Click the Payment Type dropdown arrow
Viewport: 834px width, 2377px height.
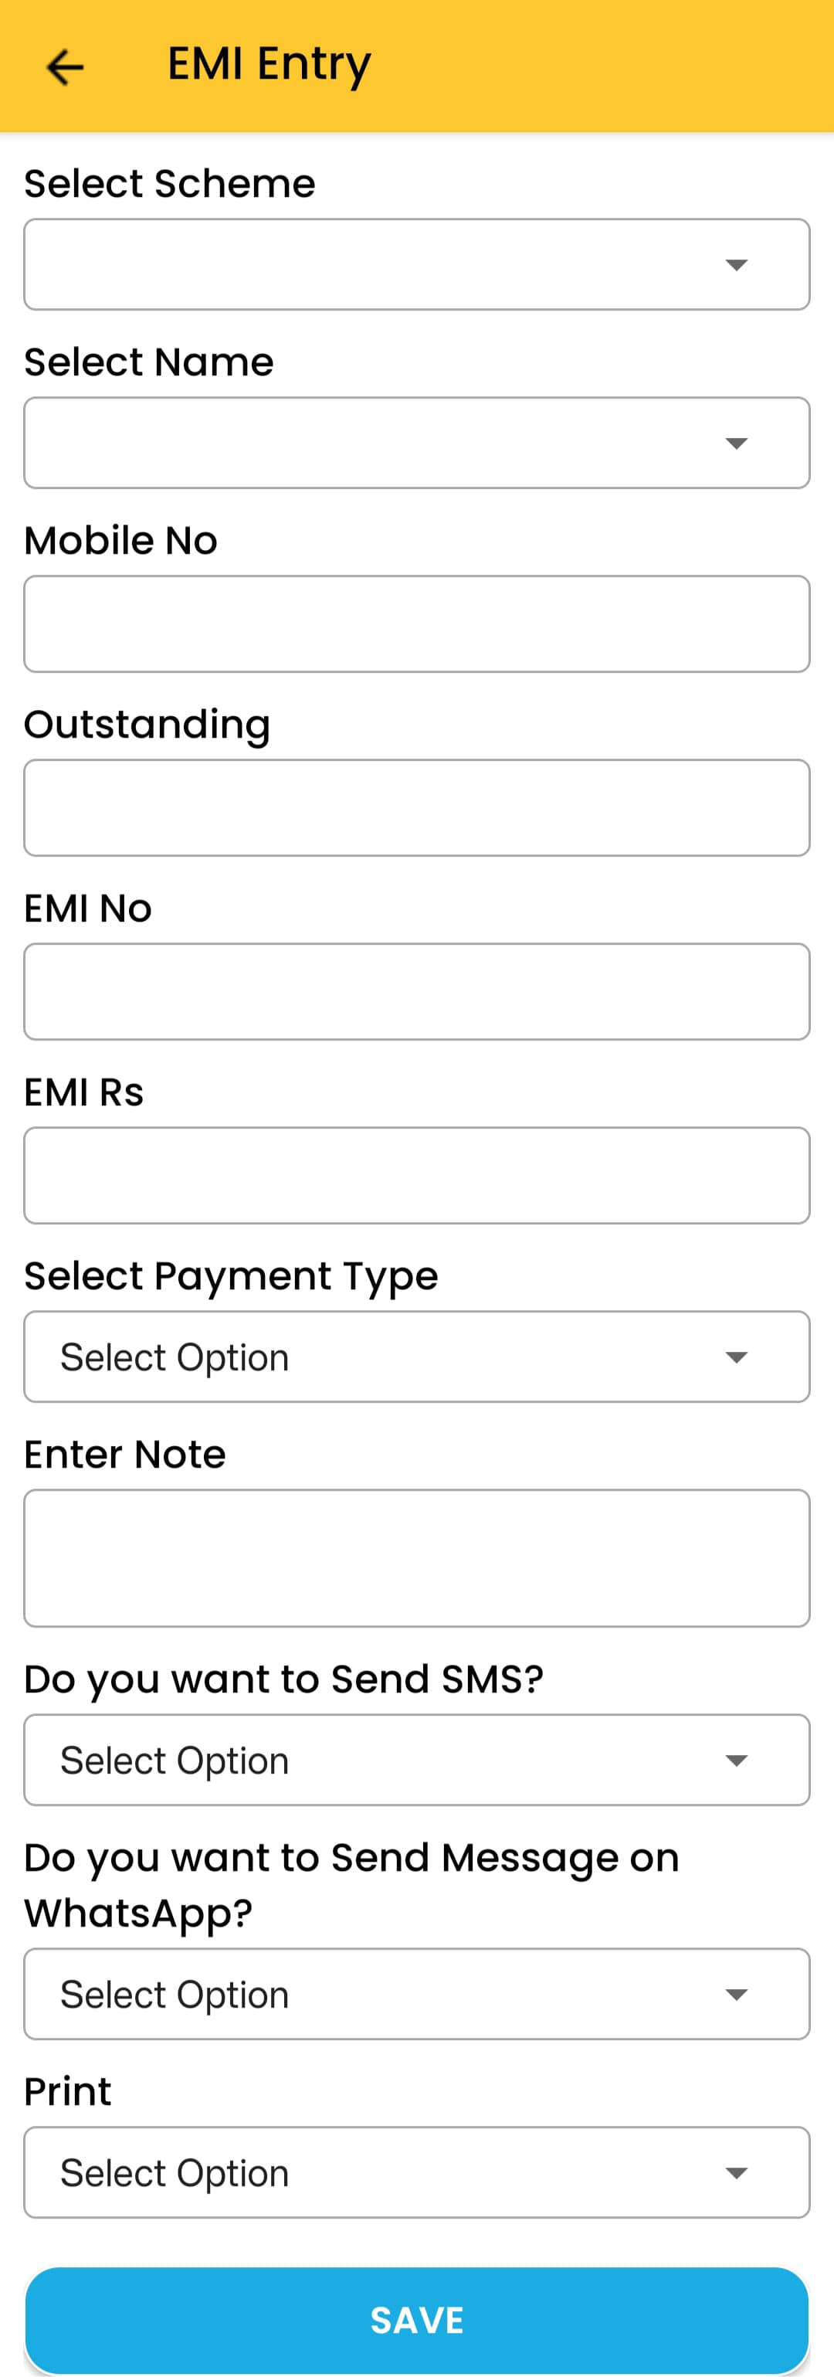[x=735, y=1357]
